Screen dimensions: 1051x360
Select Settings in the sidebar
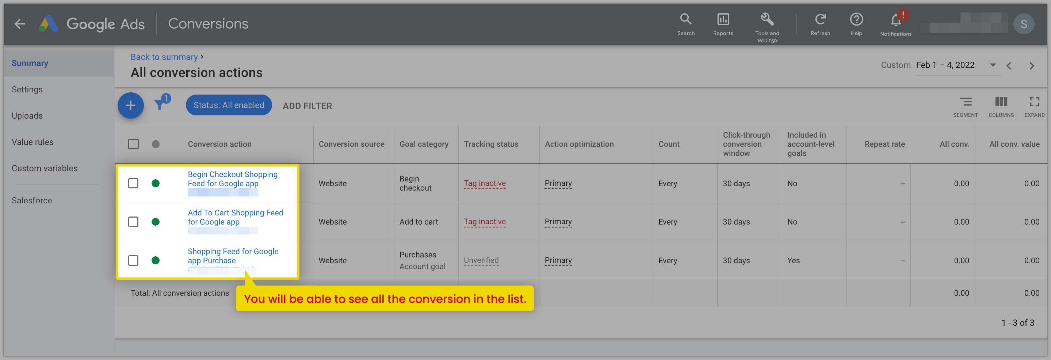pyautogui.click(x=27, y=89)
